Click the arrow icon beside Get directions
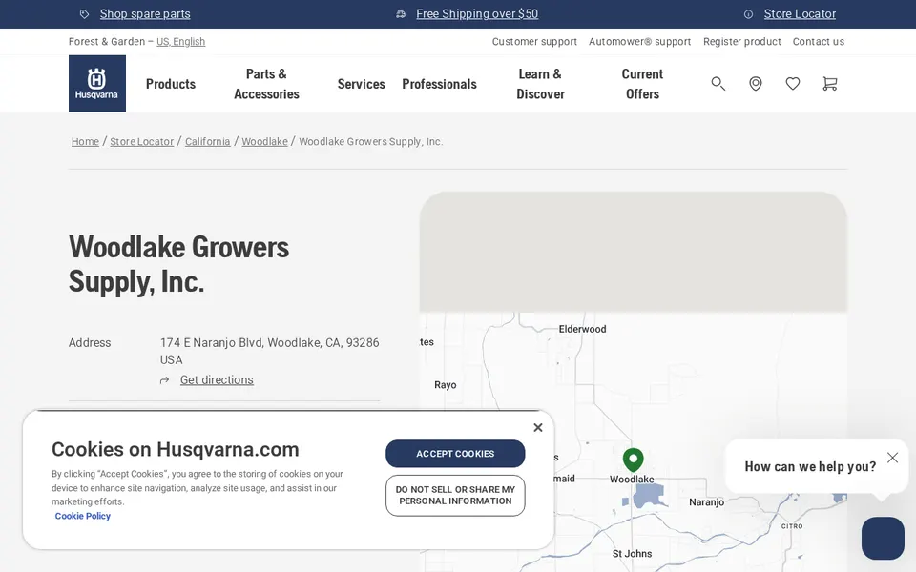The width and height of the screenshot is (916, 572). click(165, 380)
